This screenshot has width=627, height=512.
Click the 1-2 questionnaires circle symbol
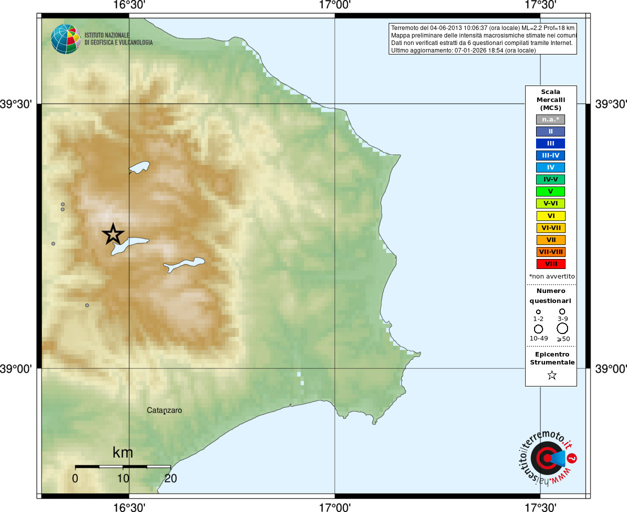538,312
